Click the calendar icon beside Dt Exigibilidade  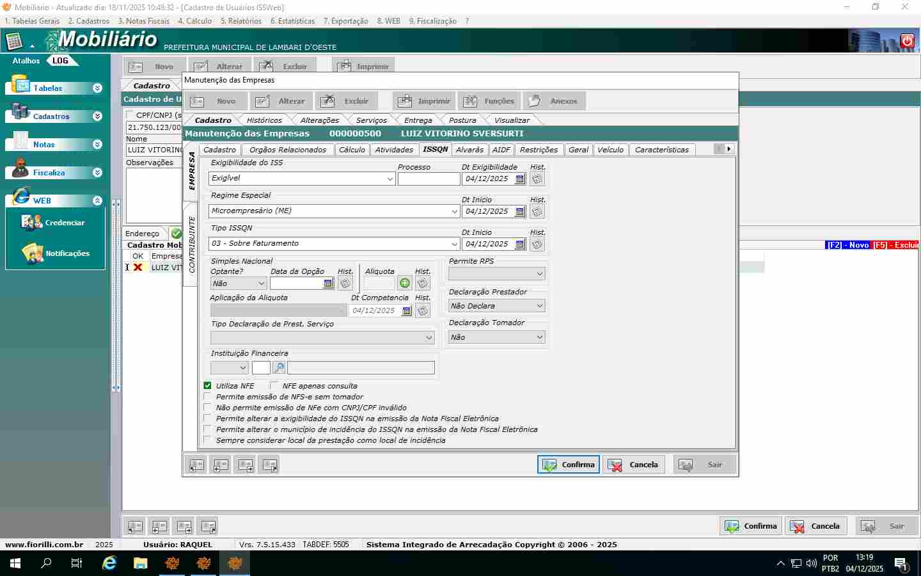(520, 179)
